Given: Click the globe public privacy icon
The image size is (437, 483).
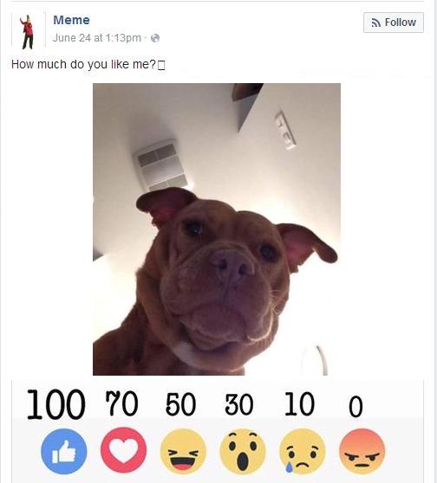Looking at the screenshot, I should (155, 38).
